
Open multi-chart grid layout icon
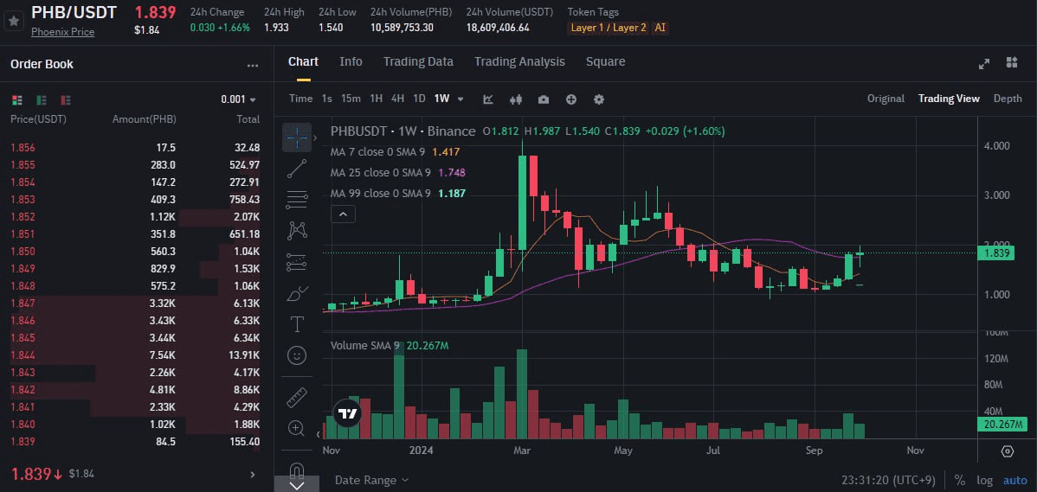(x=1011, y=62)
